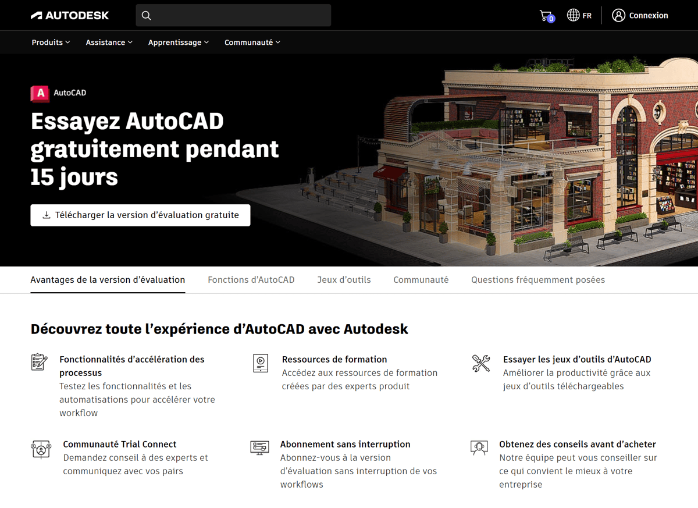Click the search magnifier icon
Image resolution: width=698 pixels, height=508 pixels.
(147, 16)
